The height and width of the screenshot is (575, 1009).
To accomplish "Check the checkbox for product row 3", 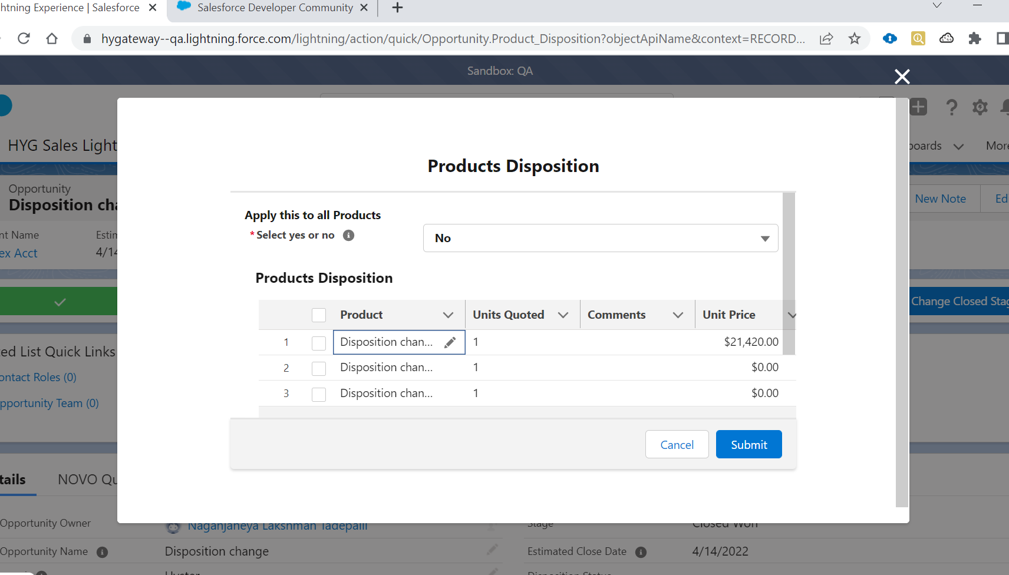I will [319, 394].
